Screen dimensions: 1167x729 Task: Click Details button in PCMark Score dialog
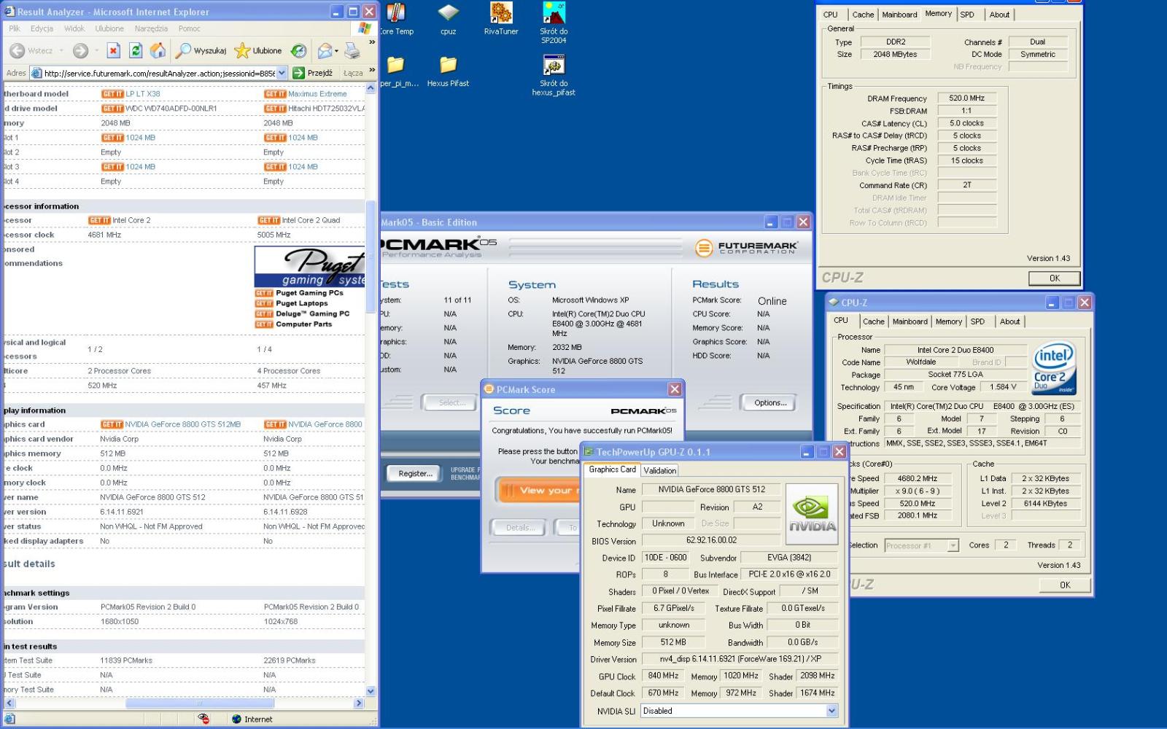pyautogui.click(x=520, y=528)
